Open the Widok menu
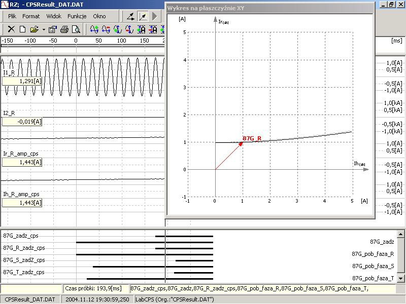 54,16
